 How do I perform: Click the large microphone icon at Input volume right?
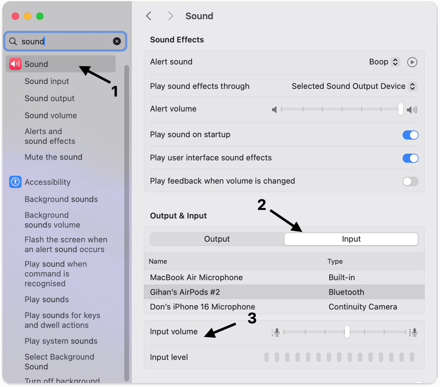click(x=413, y=332)
